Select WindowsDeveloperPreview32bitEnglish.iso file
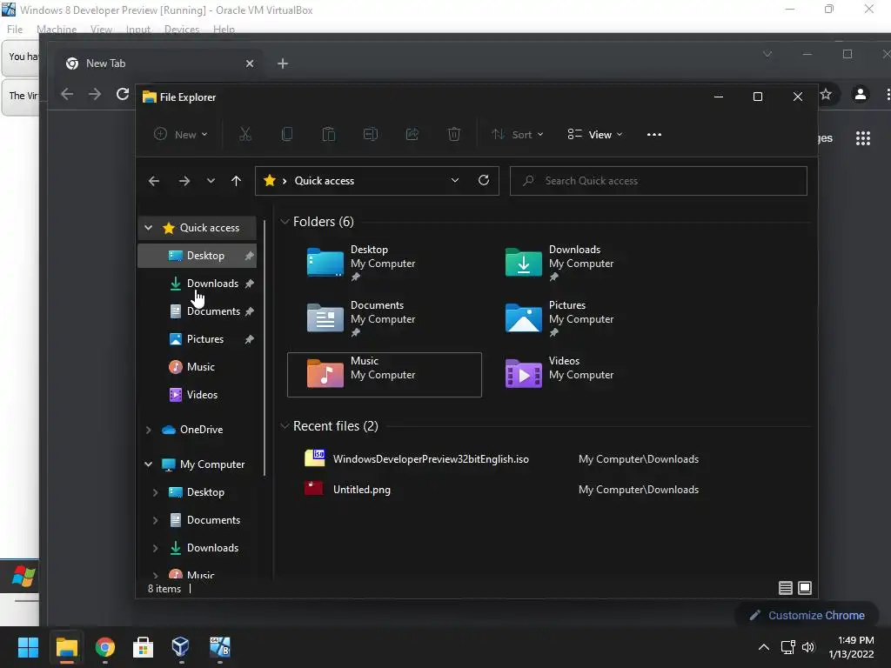The width and height of the screenshot is (891, 668). 431,459
